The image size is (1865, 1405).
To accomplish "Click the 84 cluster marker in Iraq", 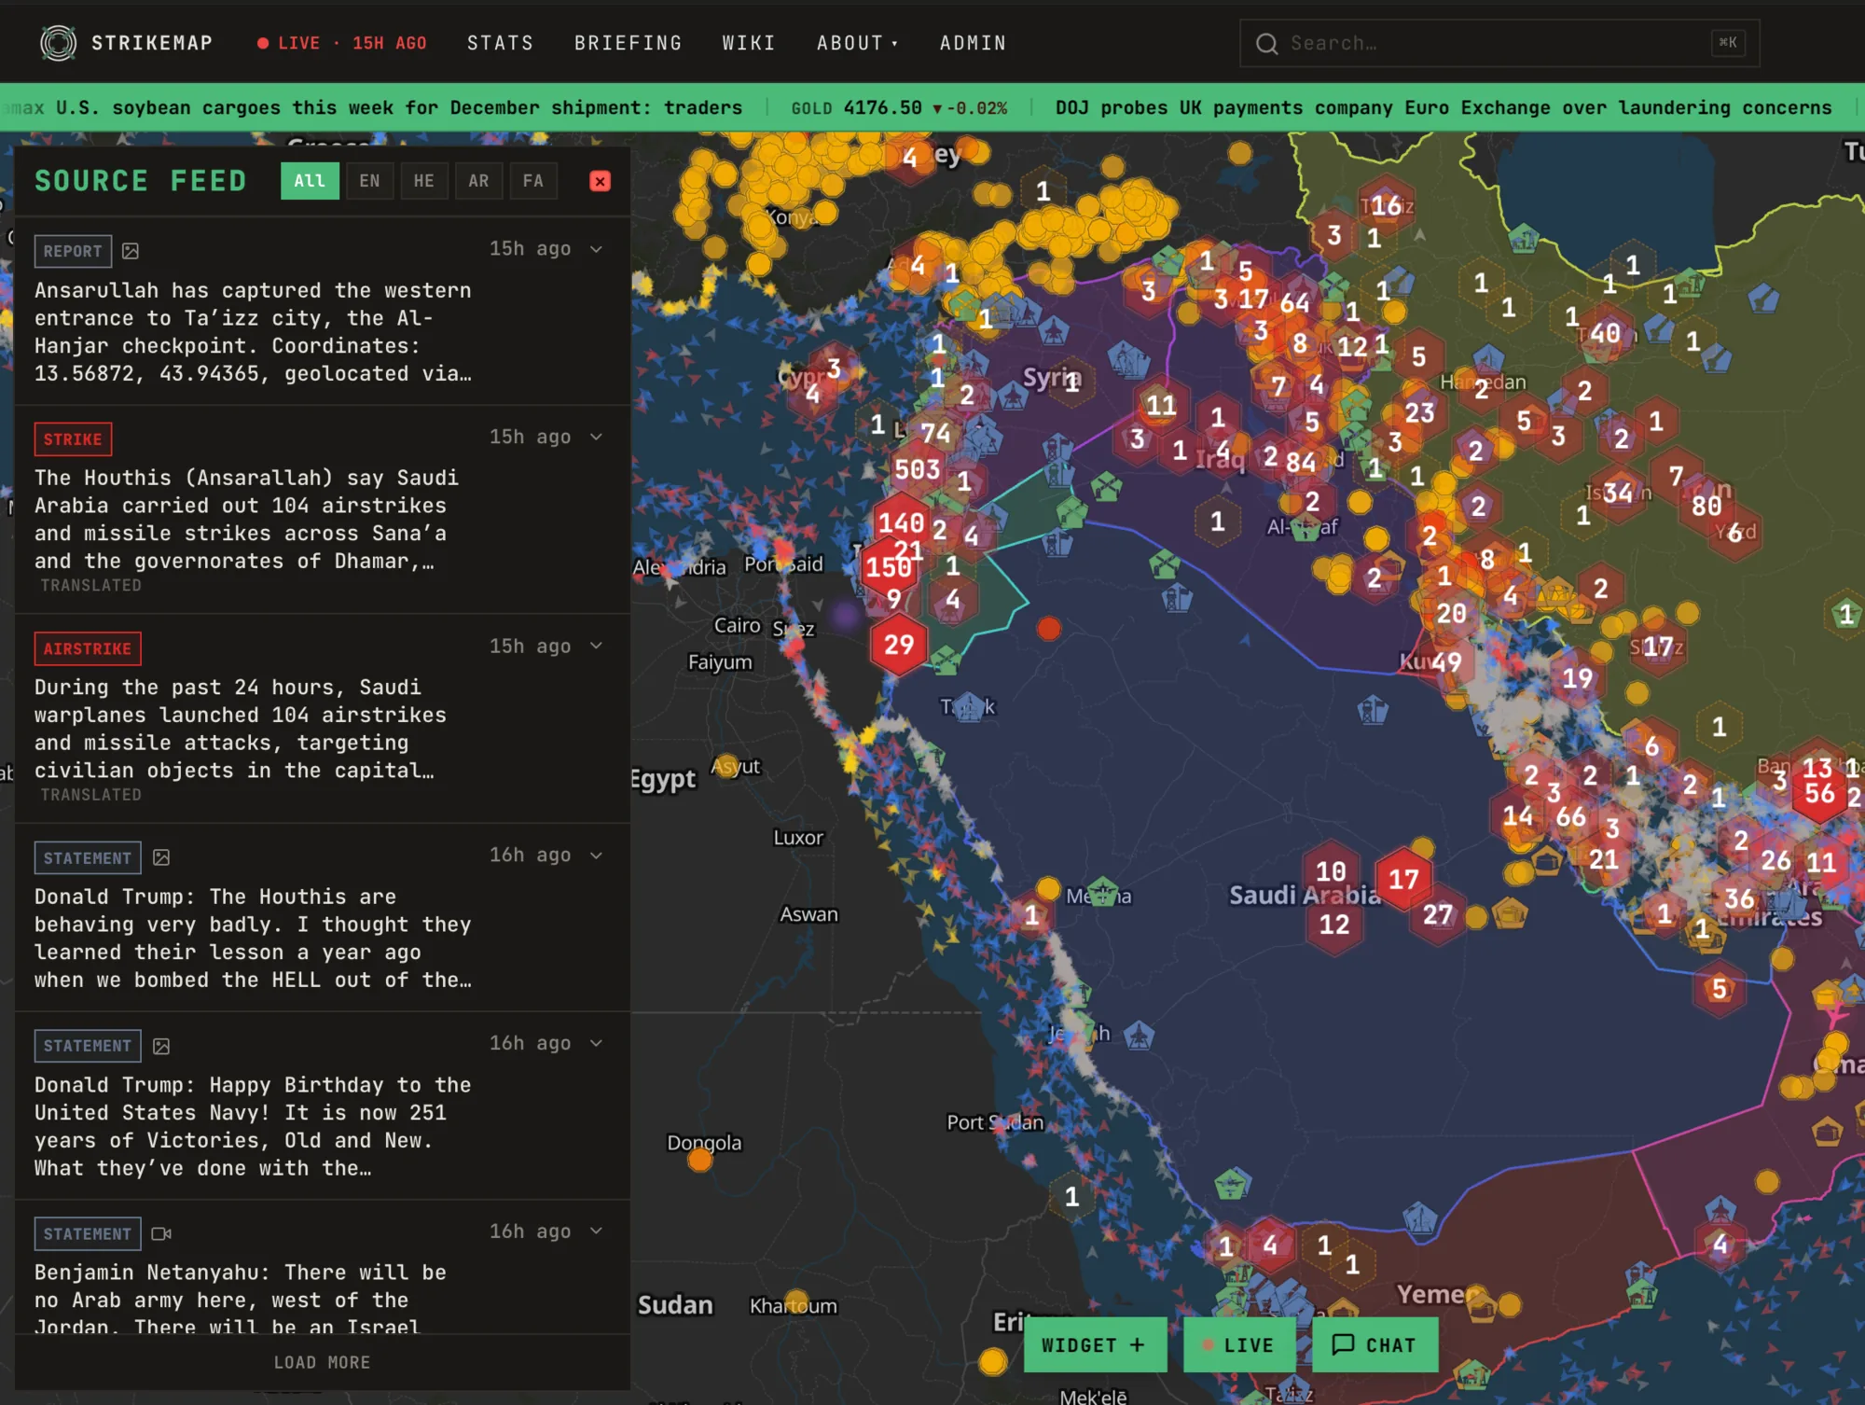I will [1301, 461].
